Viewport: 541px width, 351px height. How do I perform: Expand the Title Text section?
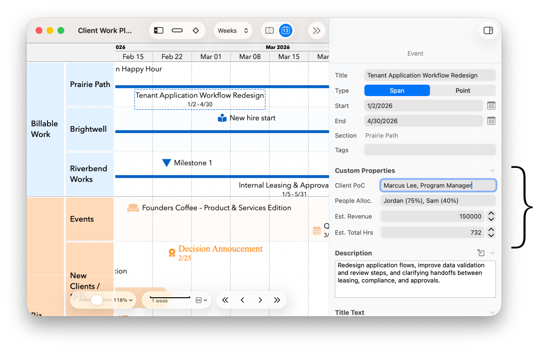point(493,312)
